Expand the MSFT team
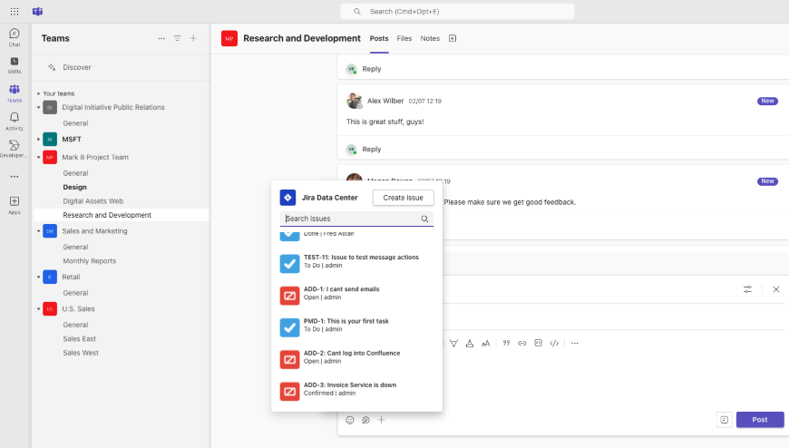The image size is (789, 448). [x=39, y=139]
